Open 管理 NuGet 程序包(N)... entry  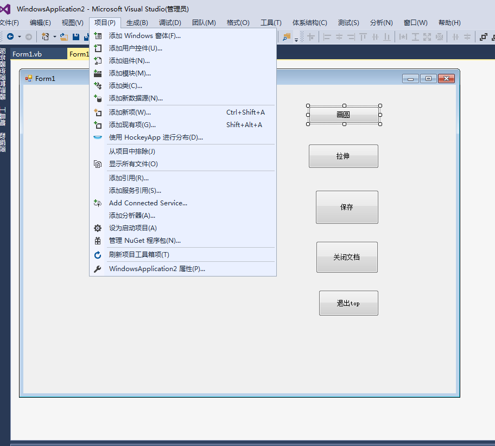[183, 241]
